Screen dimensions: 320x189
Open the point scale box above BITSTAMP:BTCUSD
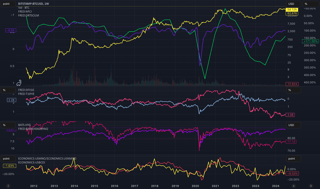click(x=8, y=4)
